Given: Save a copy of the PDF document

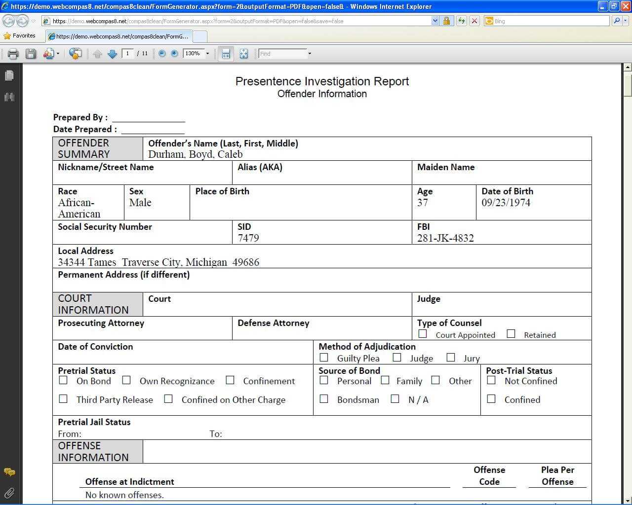Looking at the screenshot, I should (x=31, y=54).
